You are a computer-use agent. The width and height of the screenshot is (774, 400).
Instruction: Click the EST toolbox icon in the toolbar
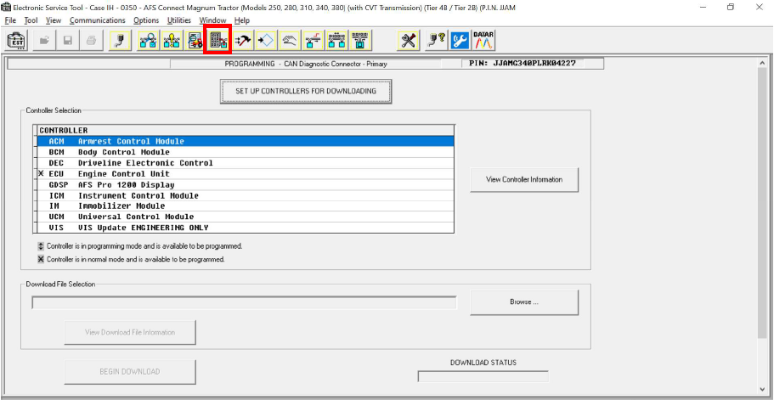17,41
